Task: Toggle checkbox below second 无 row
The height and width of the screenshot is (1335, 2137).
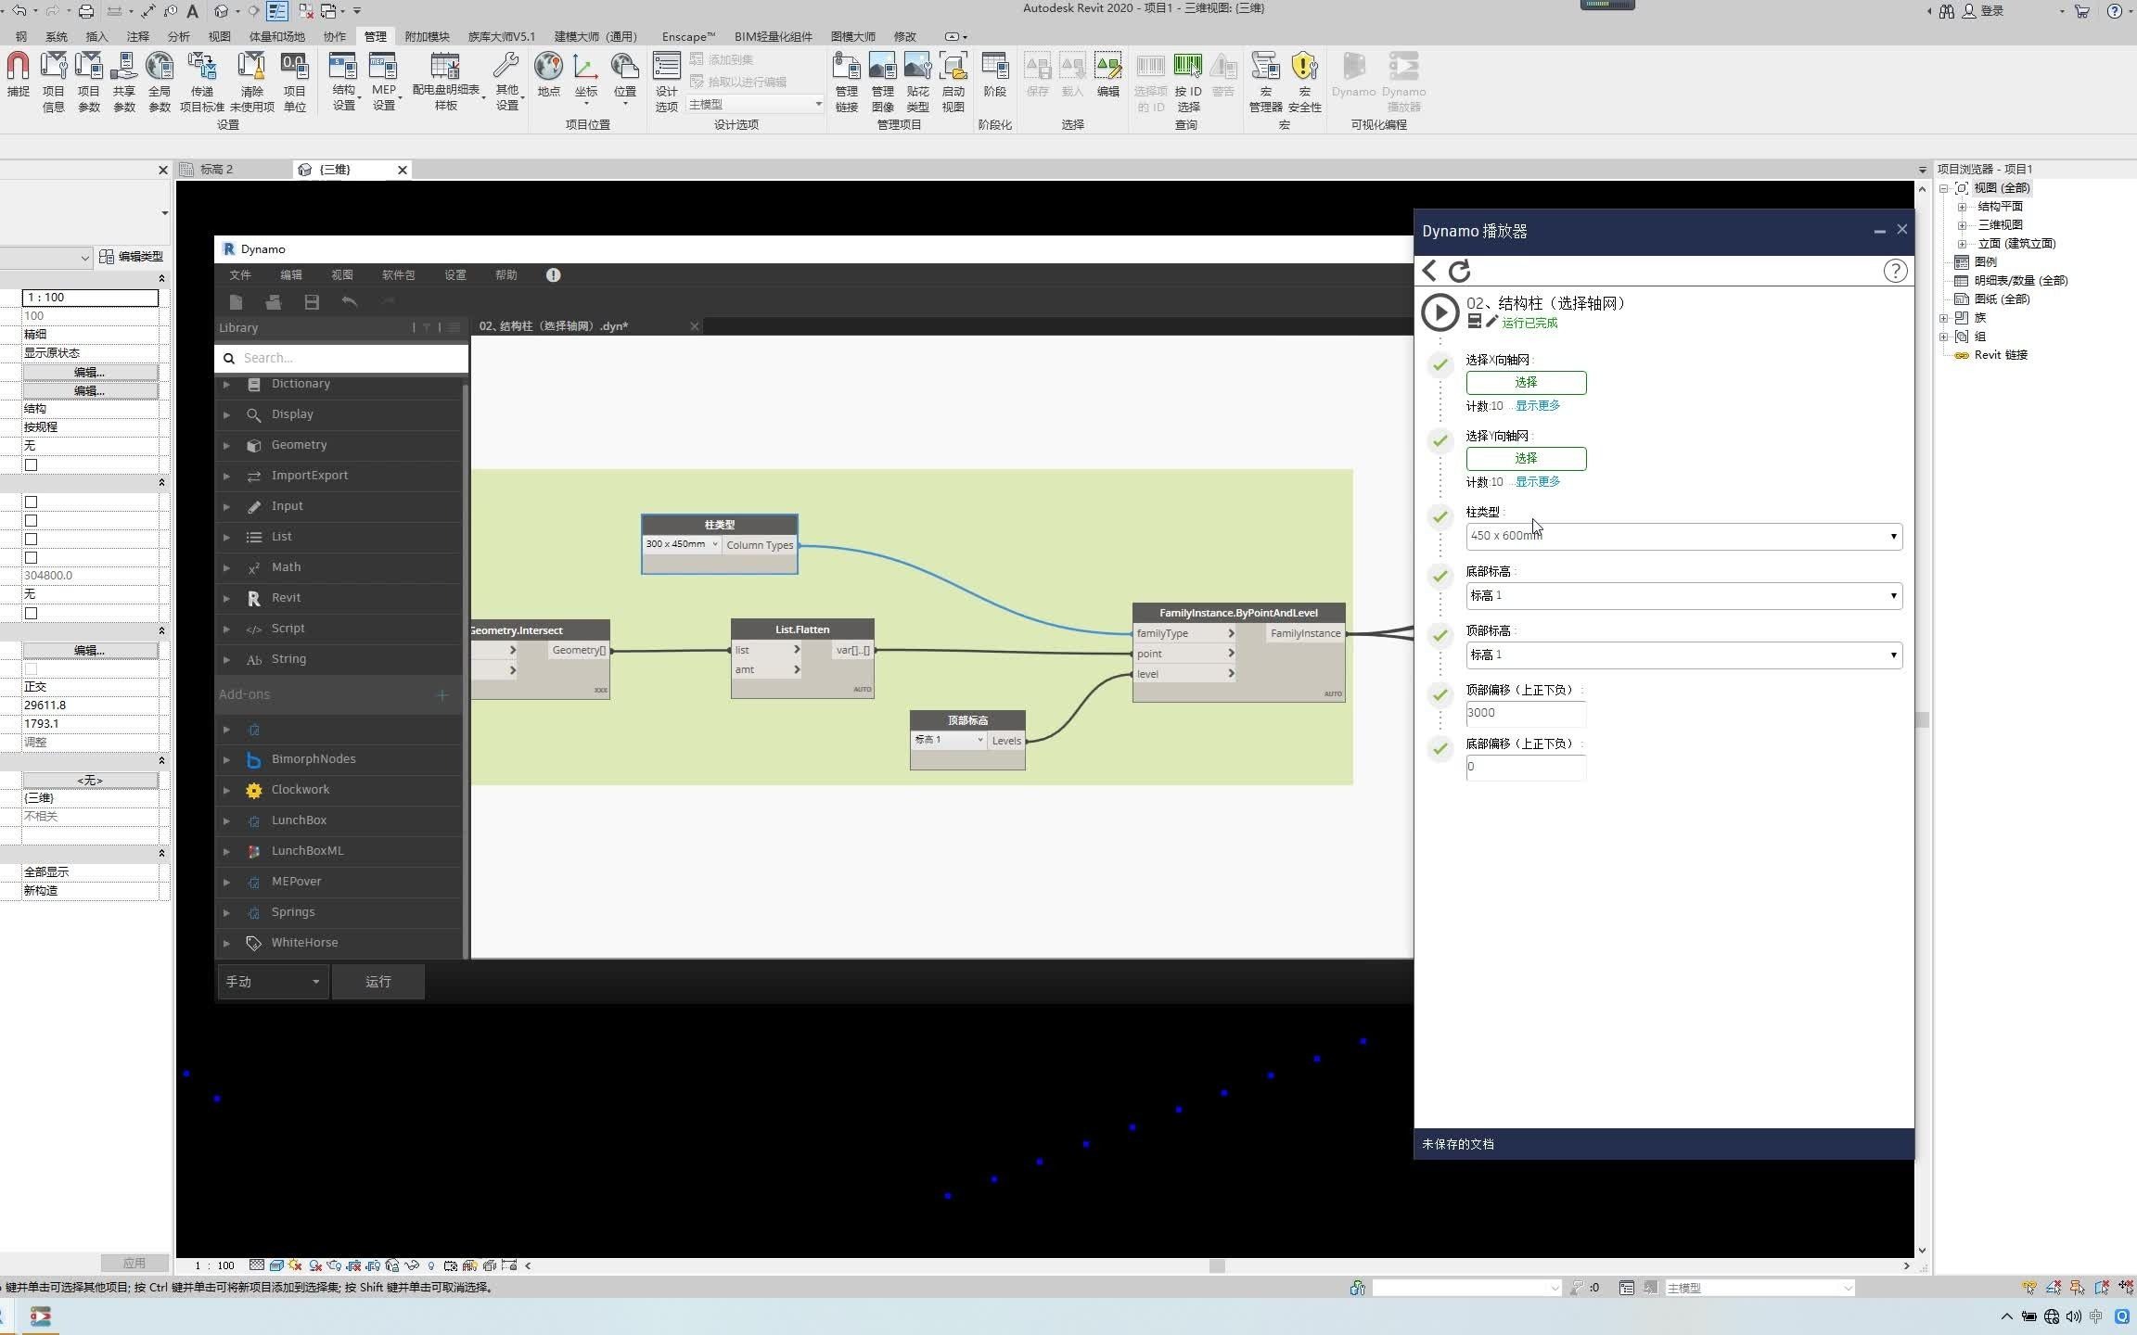Action: coord(31,613)
